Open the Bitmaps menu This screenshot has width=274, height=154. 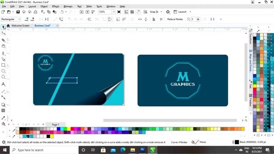point(68,6)
